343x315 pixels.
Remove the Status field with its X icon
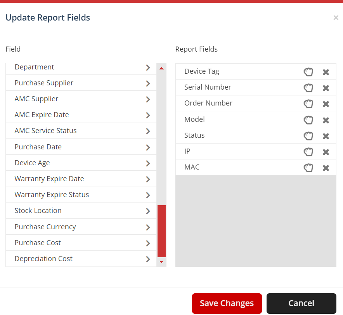tap(326, 135)
